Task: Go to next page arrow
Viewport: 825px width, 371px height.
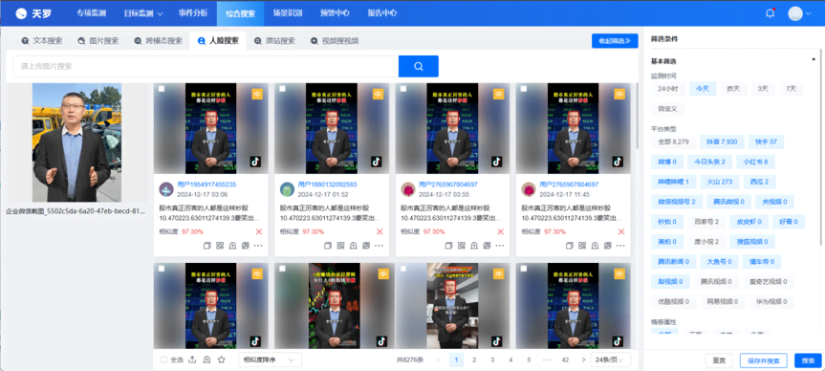Action: click(x=583, y=360)
